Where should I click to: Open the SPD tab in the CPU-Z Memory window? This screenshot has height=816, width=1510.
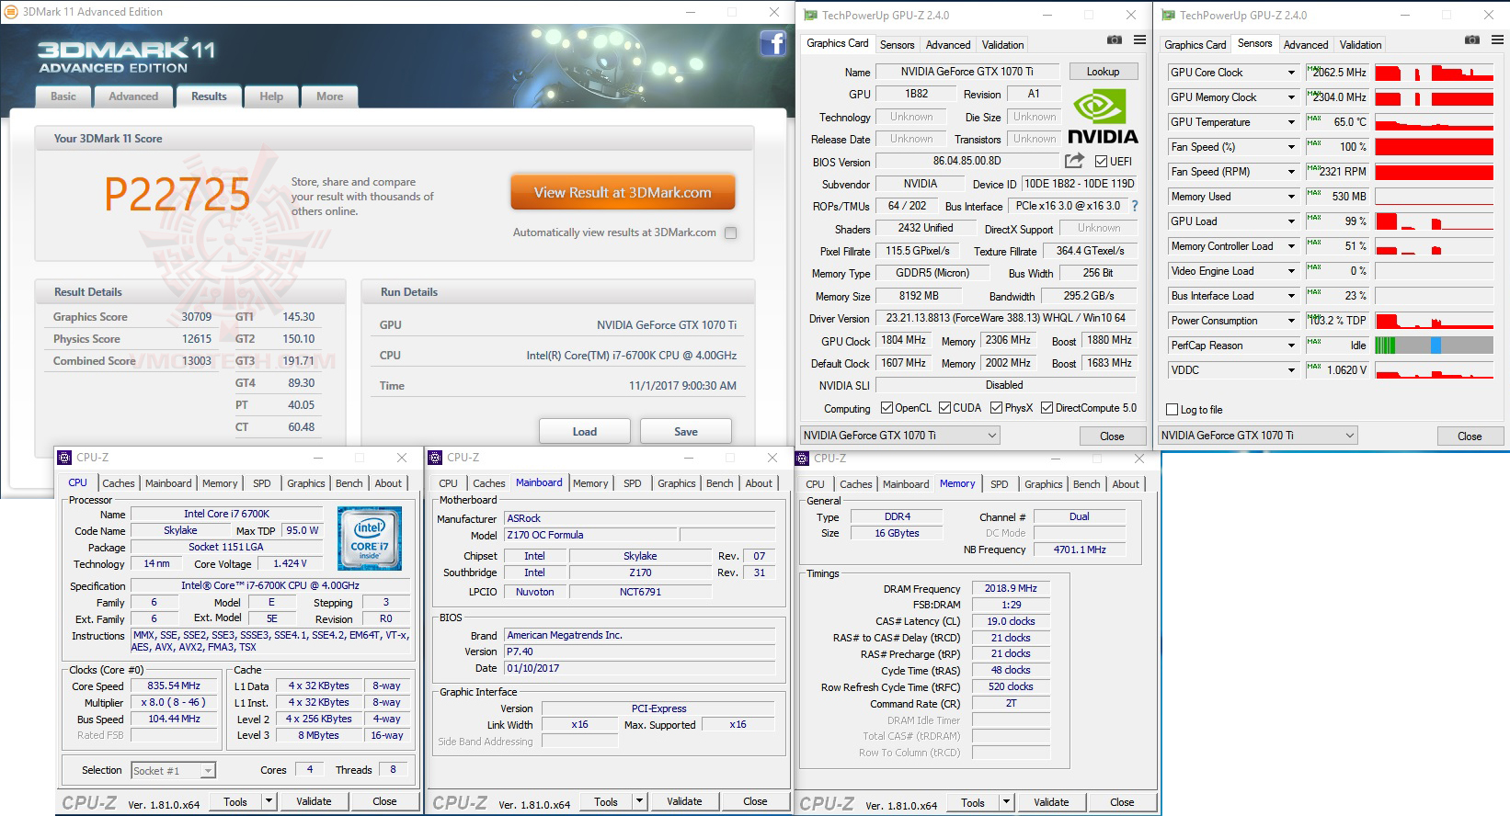pos(1000,484)
